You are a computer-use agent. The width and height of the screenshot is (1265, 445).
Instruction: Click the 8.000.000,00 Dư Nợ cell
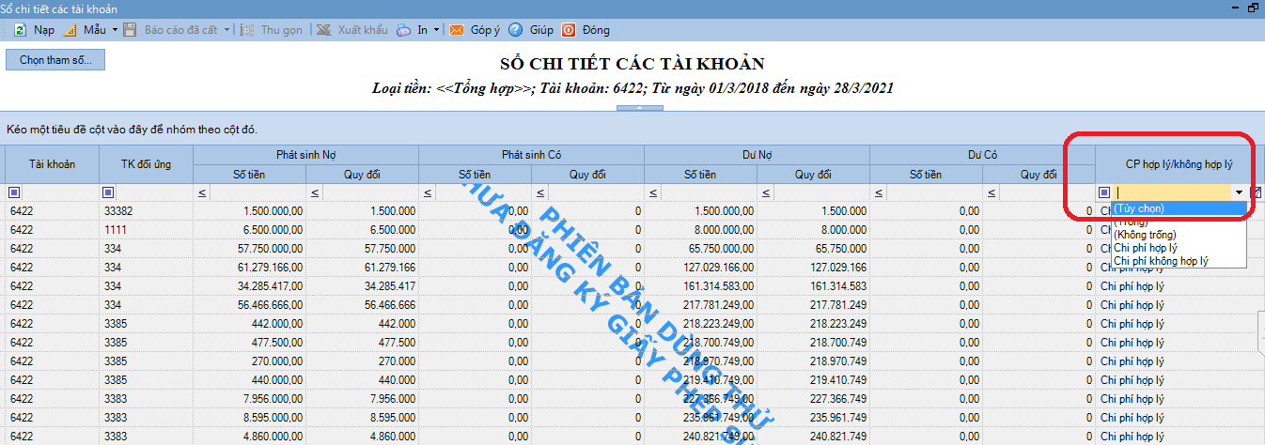tap(700, 230)
